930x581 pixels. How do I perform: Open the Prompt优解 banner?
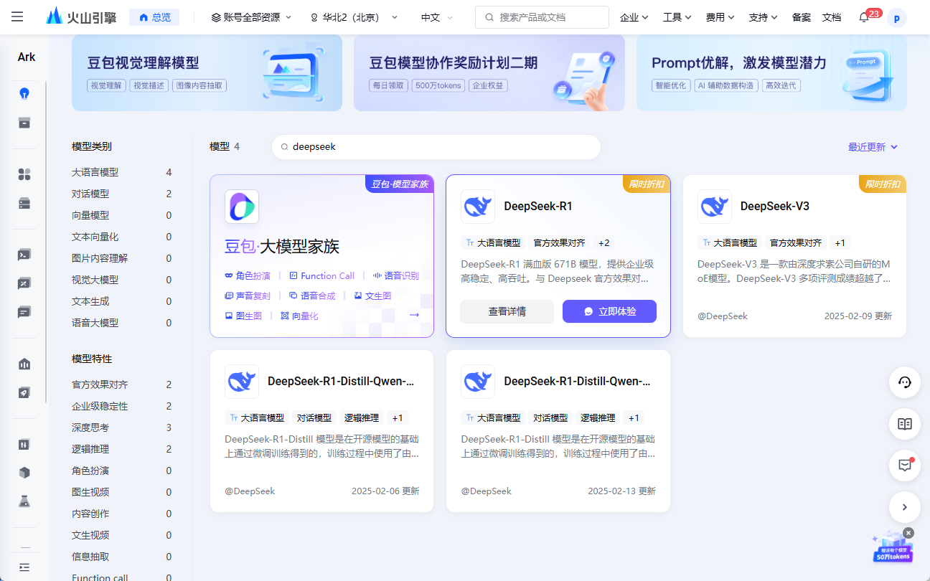click(x=771, y=73)
